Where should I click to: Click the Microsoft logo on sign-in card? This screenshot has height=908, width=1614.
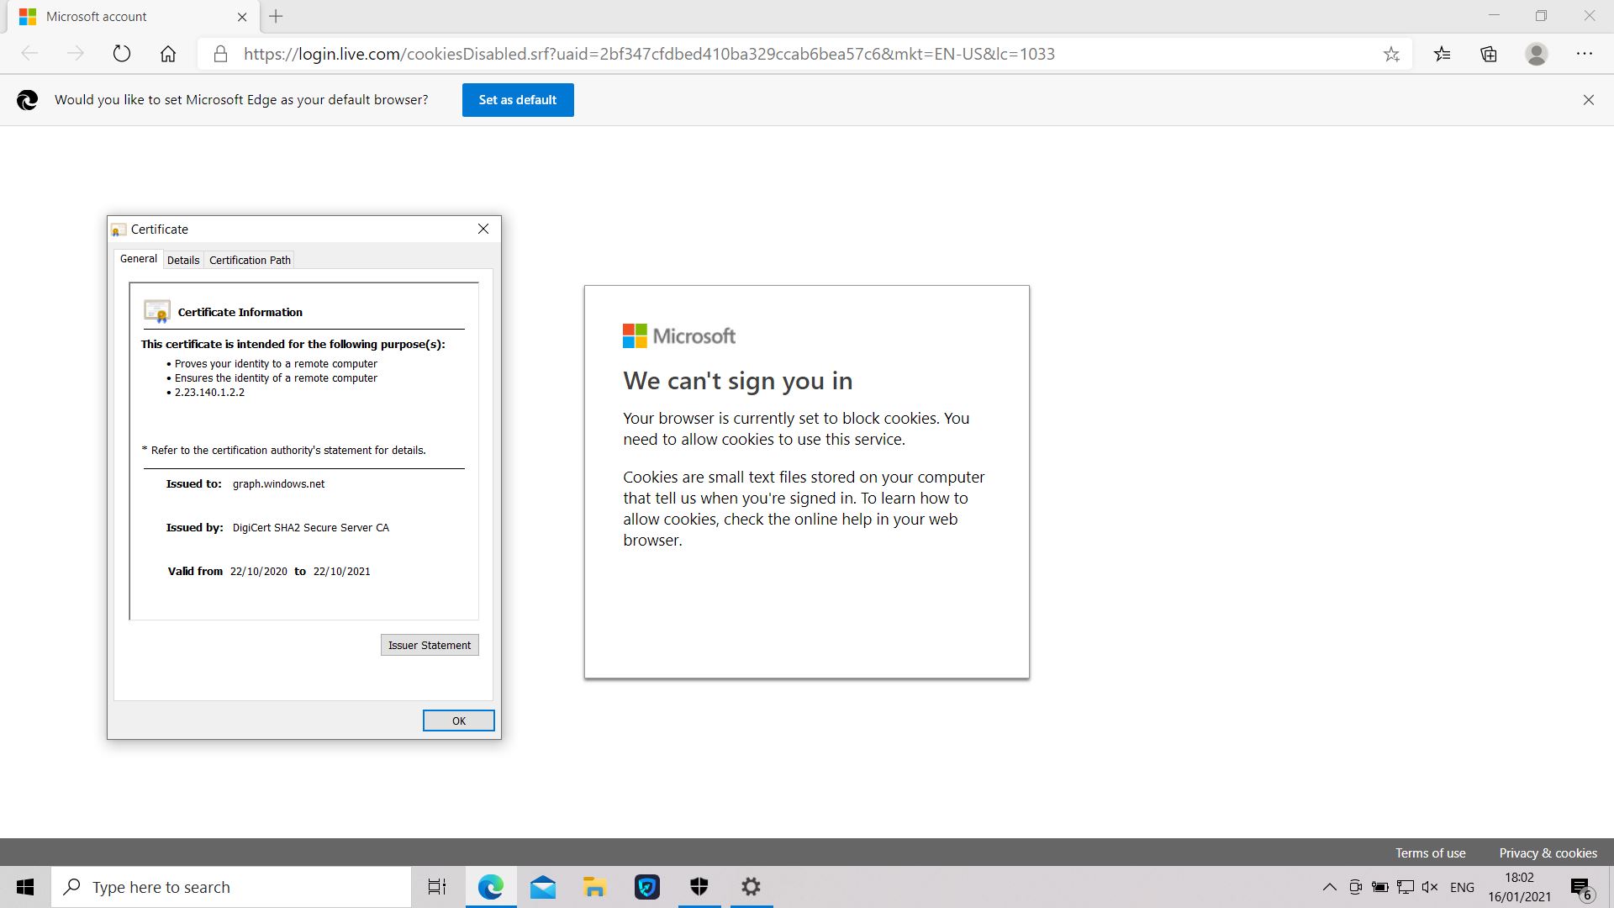point(679,336)
